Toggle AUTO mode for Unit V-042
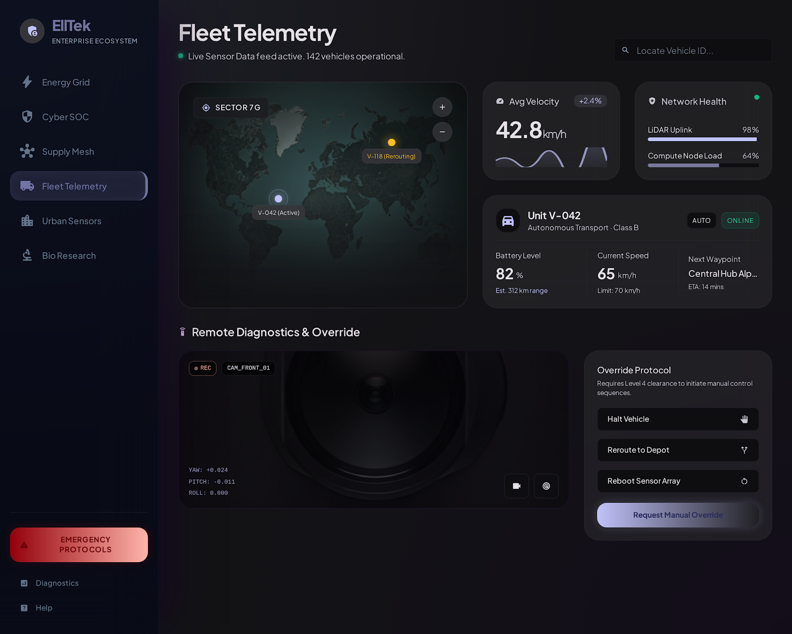792x634 pixels. [701, 220]
